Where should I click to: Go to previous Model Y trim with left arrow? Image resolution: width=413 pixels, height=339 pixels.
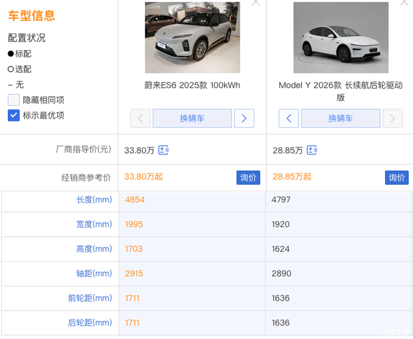pos(289,119)
